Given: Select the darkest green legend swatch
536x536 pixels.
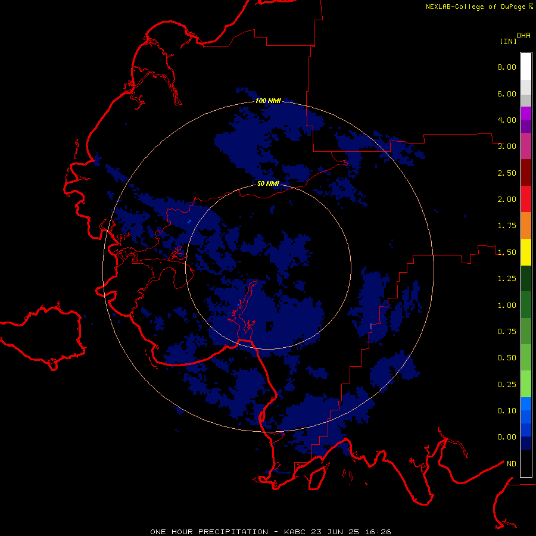Looking at the screenshot, I should [x=526, y=278].
